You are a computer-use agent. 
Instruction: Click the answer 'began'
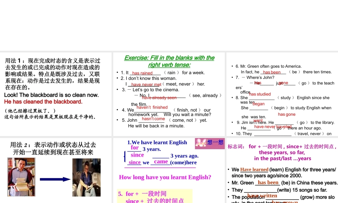coord(259,104)
